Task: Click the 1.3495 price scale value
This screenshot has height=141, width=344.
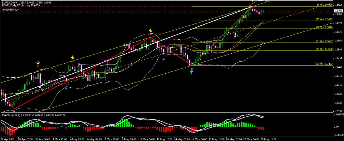Action: [338, 59]
